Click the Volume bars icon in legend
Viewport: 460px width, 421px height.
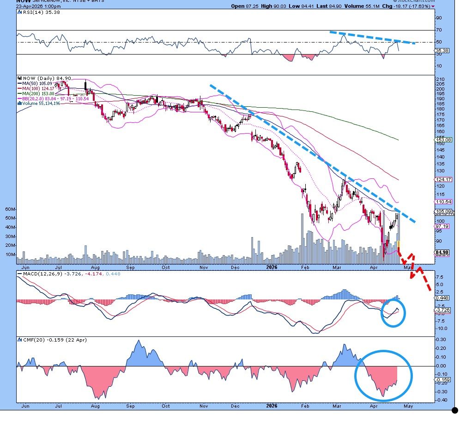(19, 104)
